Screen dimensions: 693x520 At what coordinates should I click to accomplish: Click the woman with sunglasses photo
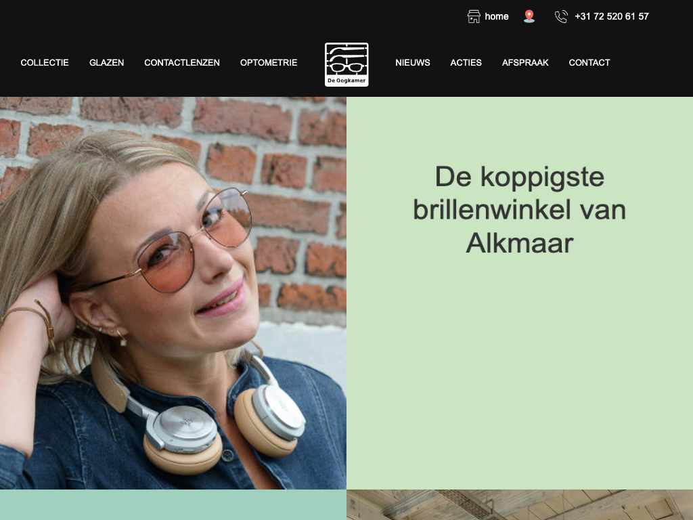(x=173, y=292)
